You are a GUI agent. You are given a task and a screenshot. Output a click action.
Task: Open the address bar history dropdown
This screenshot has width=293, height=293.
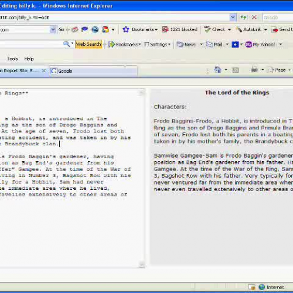coord(233,18)
